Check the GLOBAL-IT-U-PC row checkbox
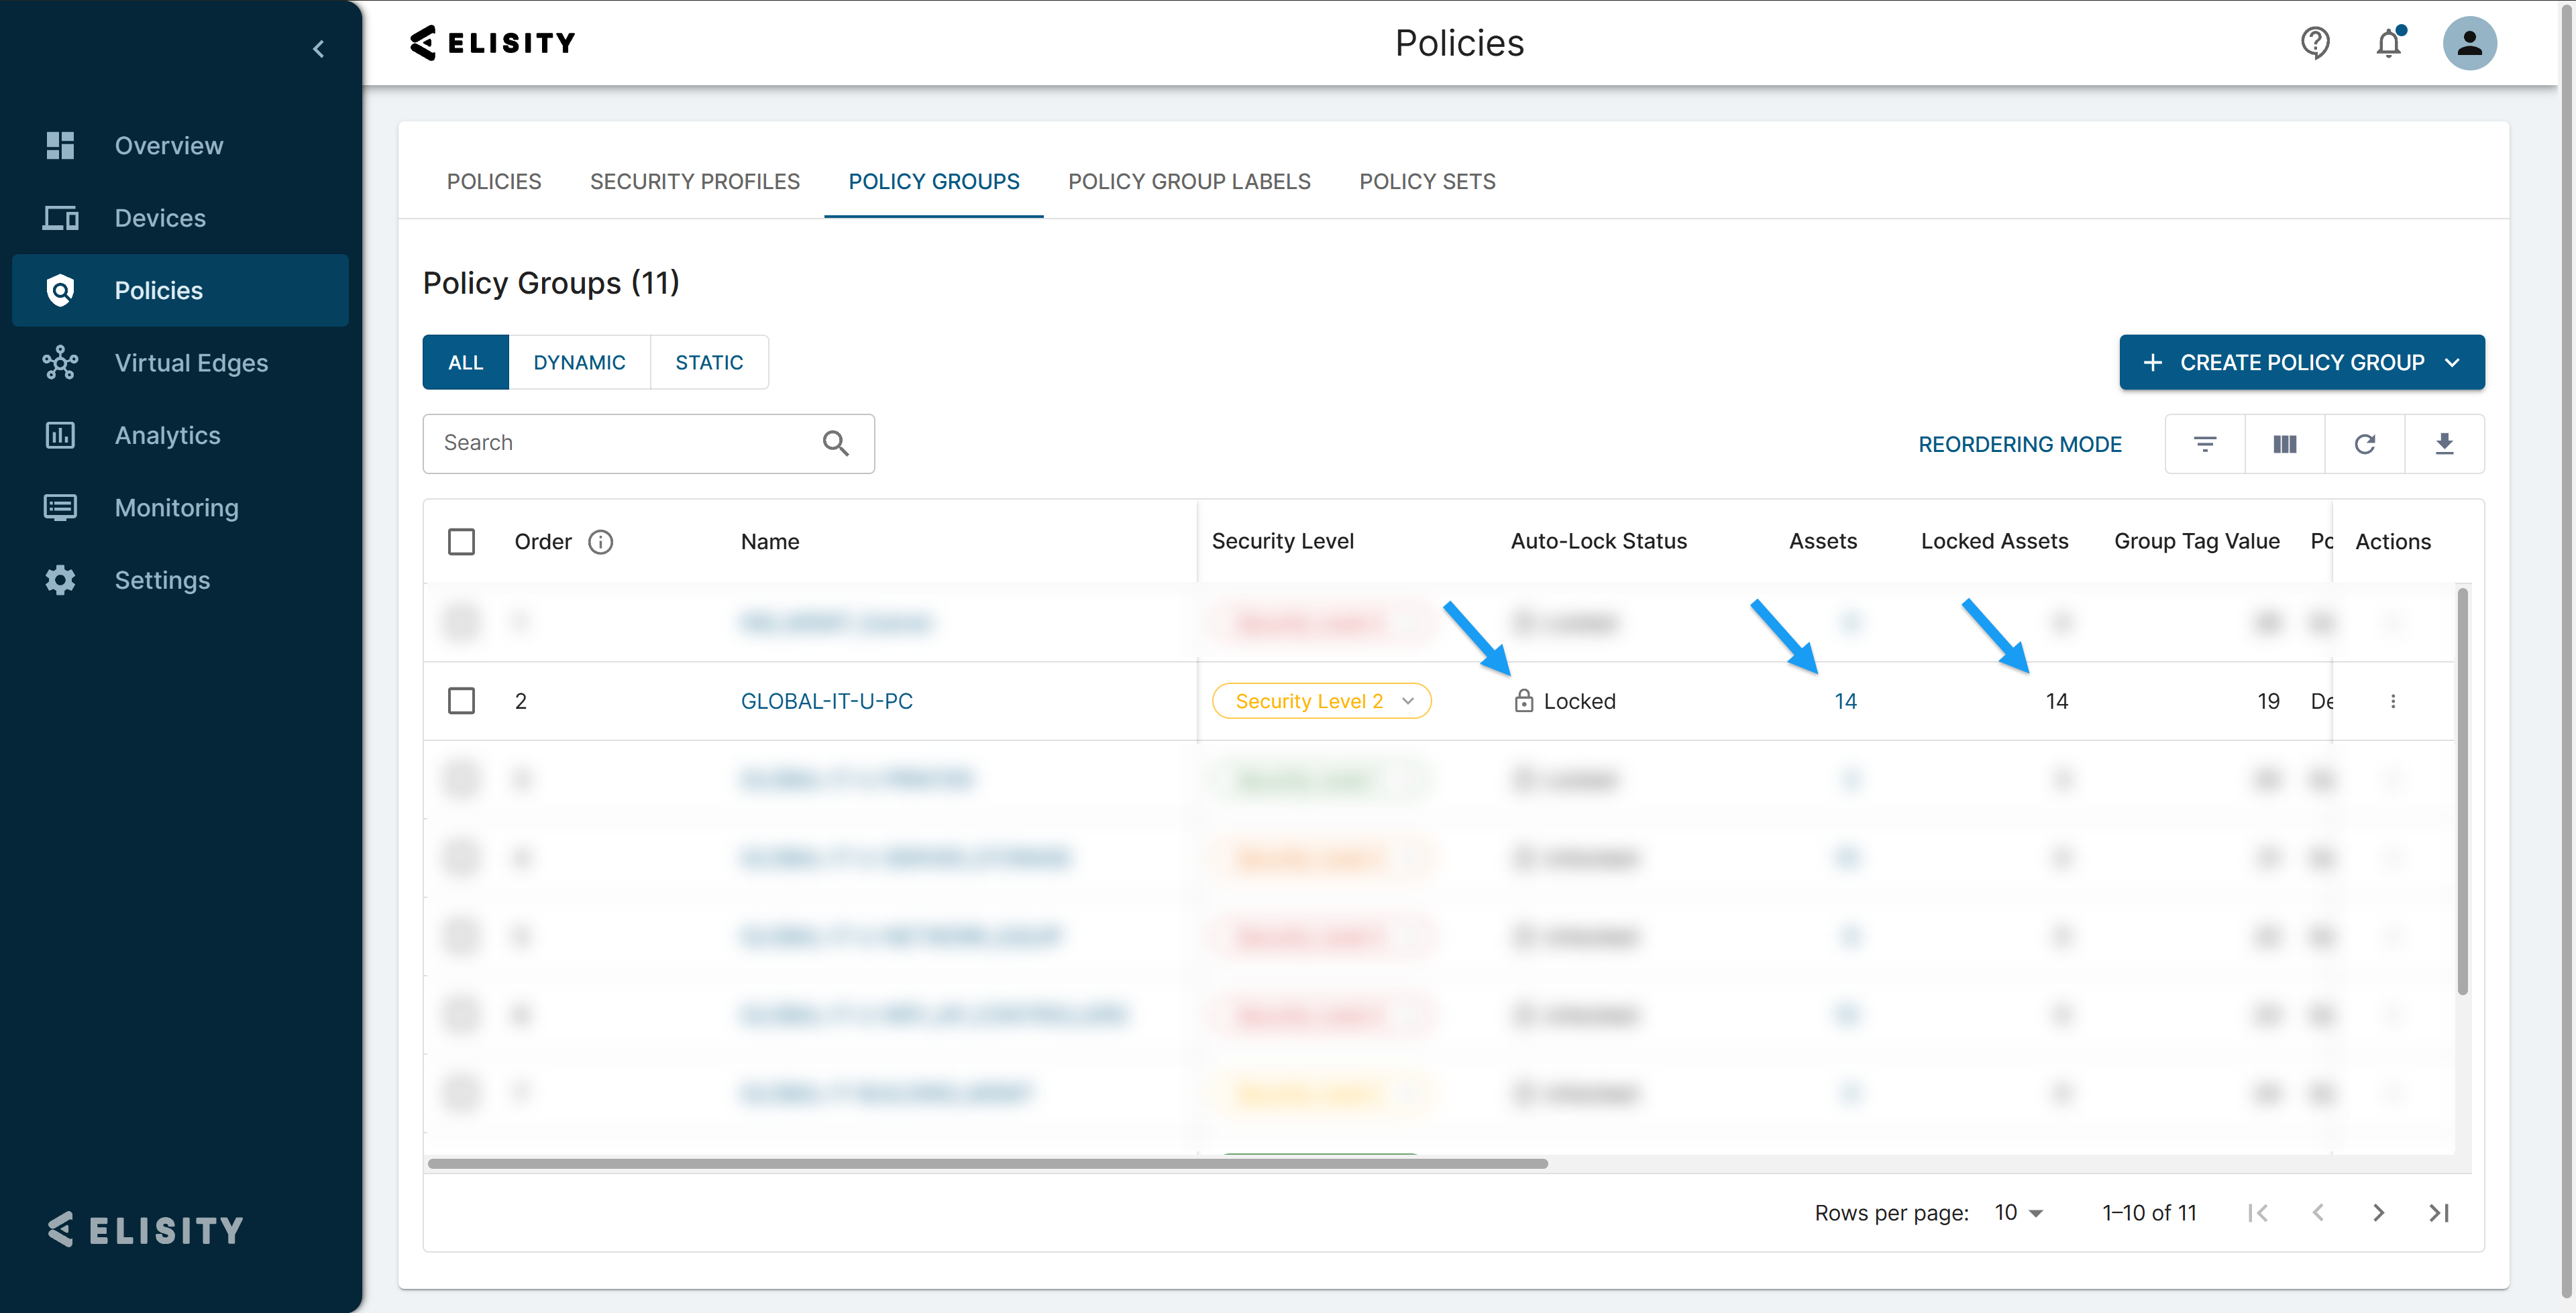This screenshot has width=2576, height=1313. pyautogui.click(x=461, y=701)
